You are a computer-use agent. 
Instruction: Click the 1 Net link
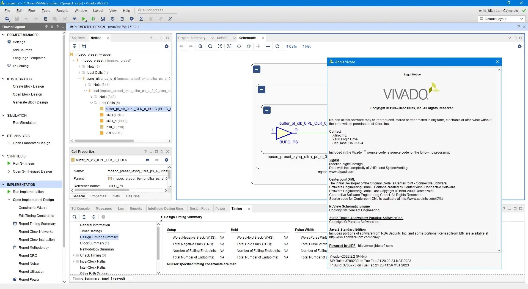(x=307, y=46)
